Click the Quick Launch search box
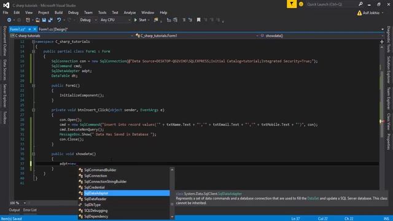The height and width of the screenshot is (221, 393). pyautogui.click(x=332, y=4)
